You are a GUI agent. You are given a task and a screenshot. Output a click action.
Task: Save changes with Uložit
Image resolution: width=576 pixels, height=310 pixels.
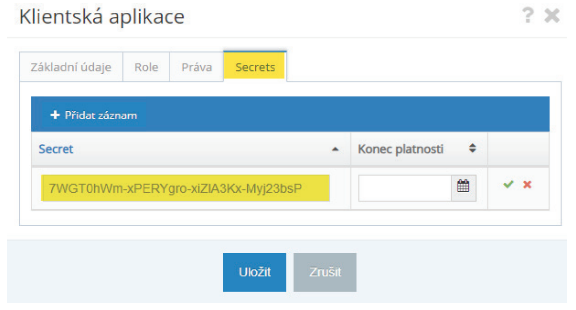point(254,272)
